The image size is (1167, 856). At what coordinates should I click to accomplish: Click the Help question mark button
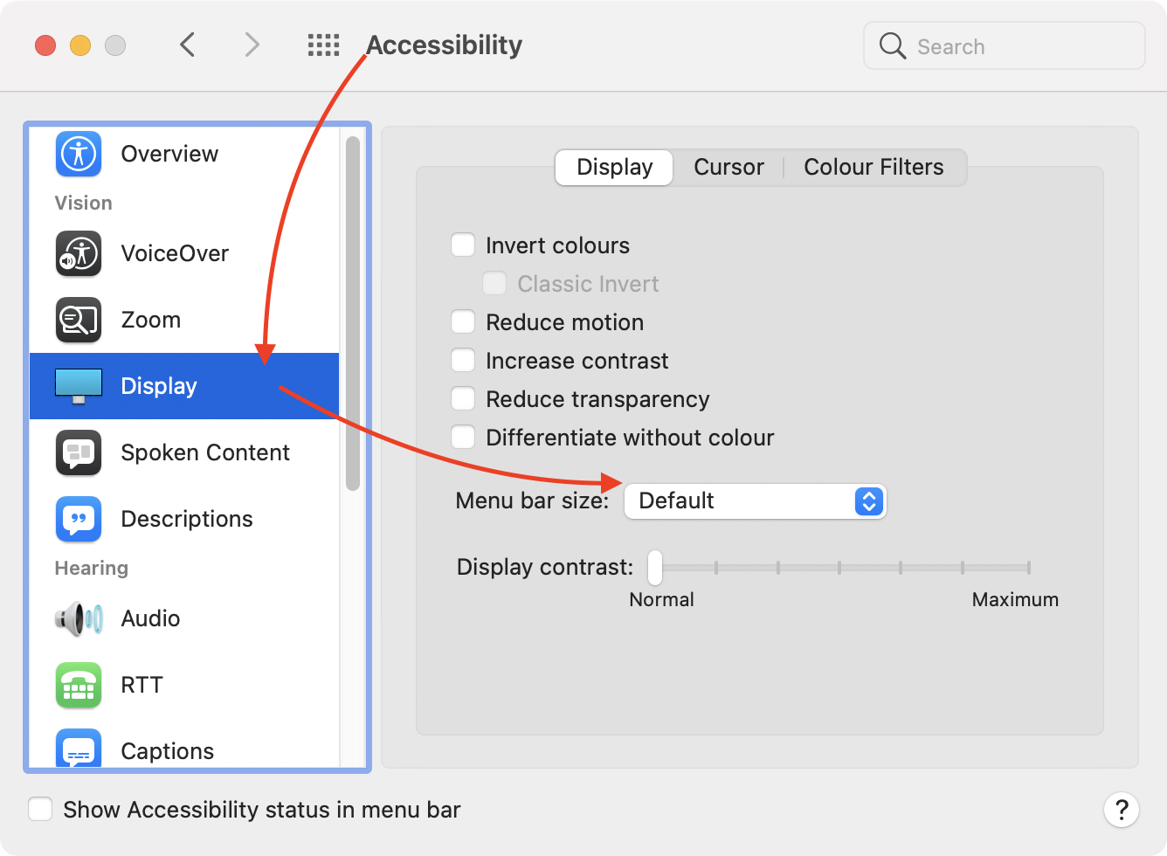click(x=1122, y=810)
